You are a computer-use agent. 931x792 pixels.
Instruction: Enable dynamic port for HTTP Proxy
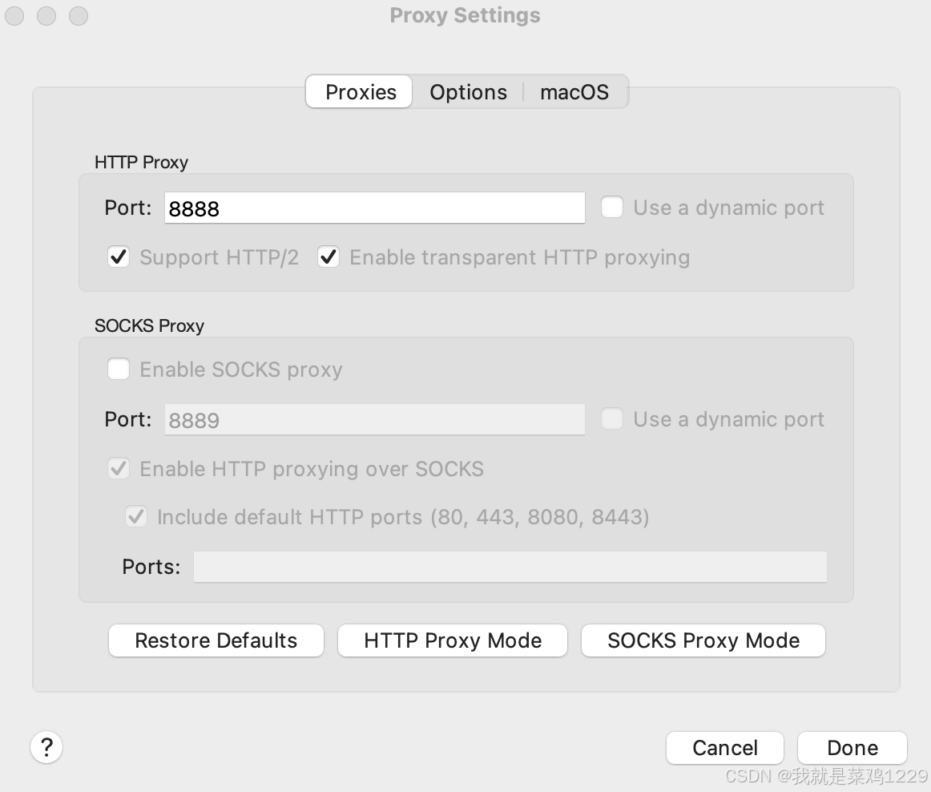[x=611, y=208]
